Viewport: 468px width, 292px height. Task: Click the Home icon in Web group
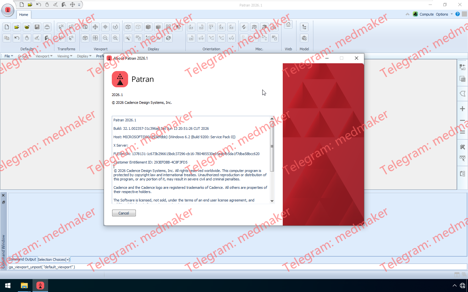pyautogui.click(x=288, y=25)
